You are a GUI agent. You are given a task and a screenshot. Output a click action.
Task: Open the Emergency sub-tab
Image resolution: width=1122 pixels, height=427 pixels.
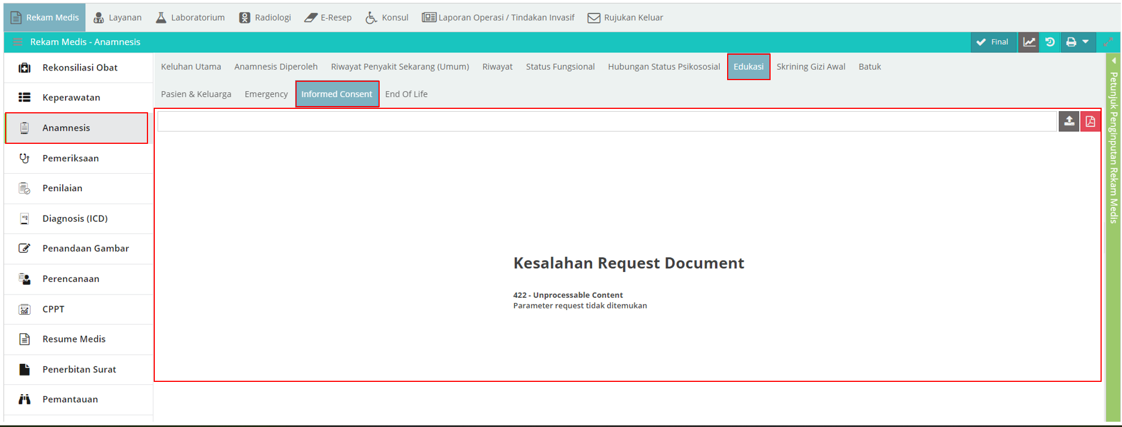click(x=266, y=94)
